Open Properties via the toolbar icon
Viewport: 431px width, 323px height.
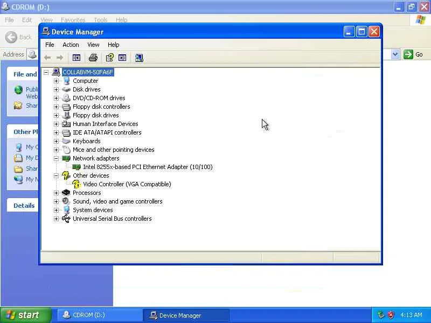pos(110,58)
